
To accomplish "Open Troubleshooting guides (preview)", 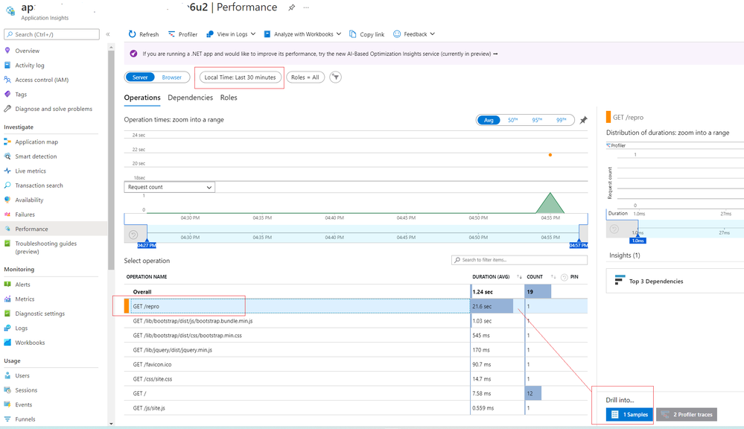I will click(x=45, y=247).
